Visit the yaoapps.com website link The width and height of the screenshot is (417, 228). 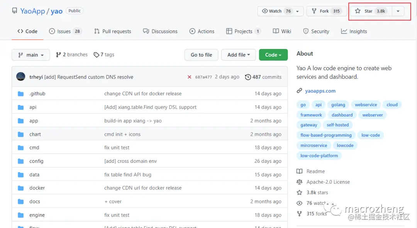[320, 91]
